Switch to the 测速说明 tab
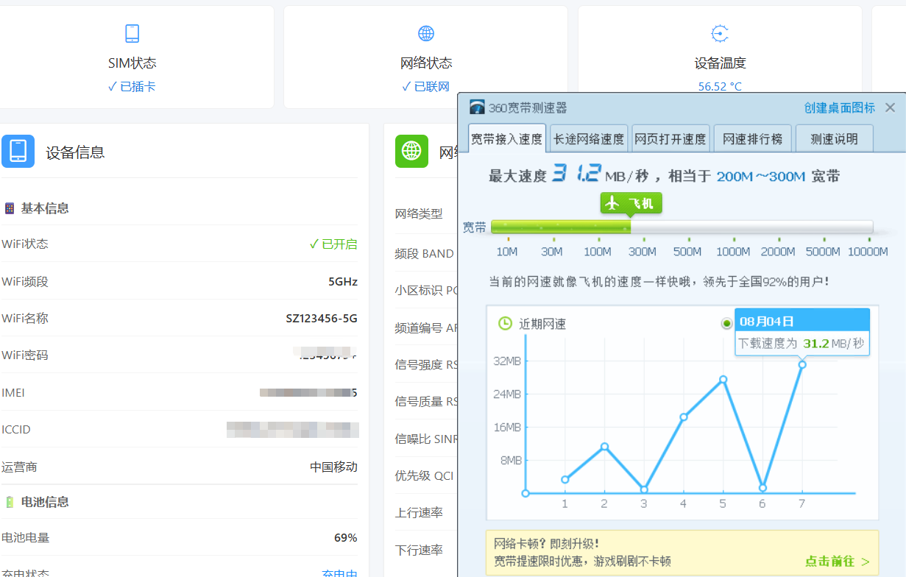 click(x=834, y=138)
